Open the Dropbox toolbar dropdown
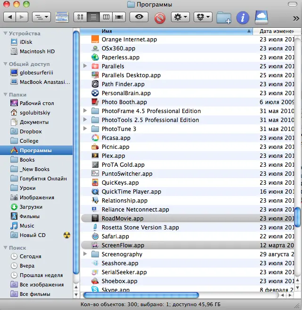 [x=203, y=17]
